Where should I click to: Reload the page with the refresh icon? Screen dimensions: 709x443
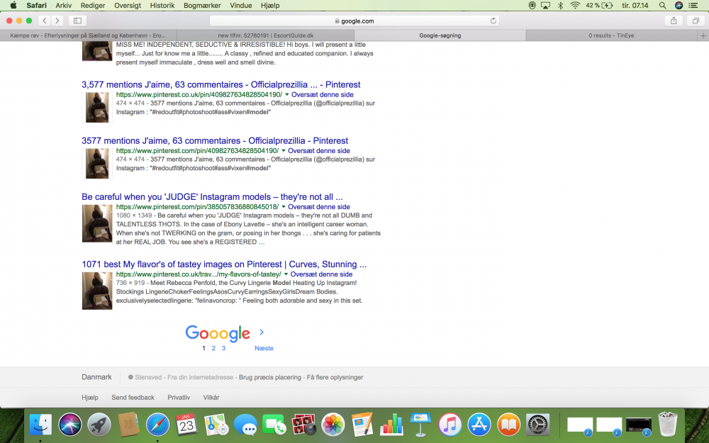click(x=493, y=21)
